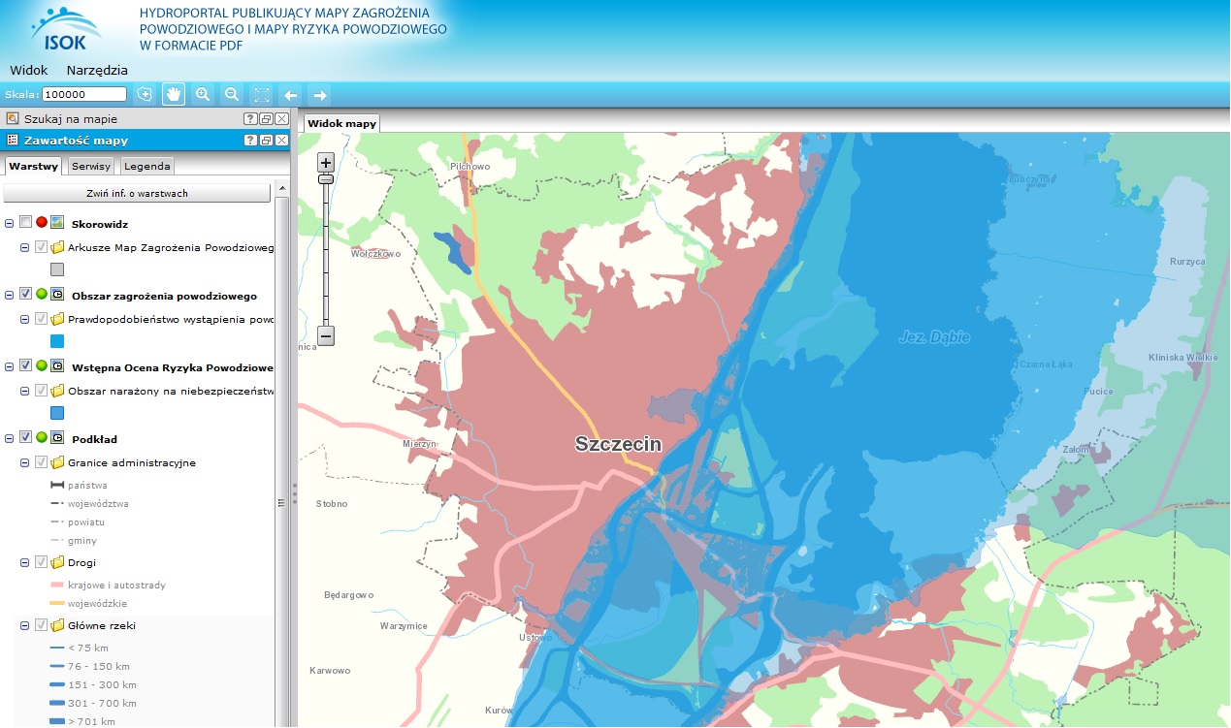Click the map zoom slider handle
This screenshot has height=728, width=1231.
click(327, 179)
